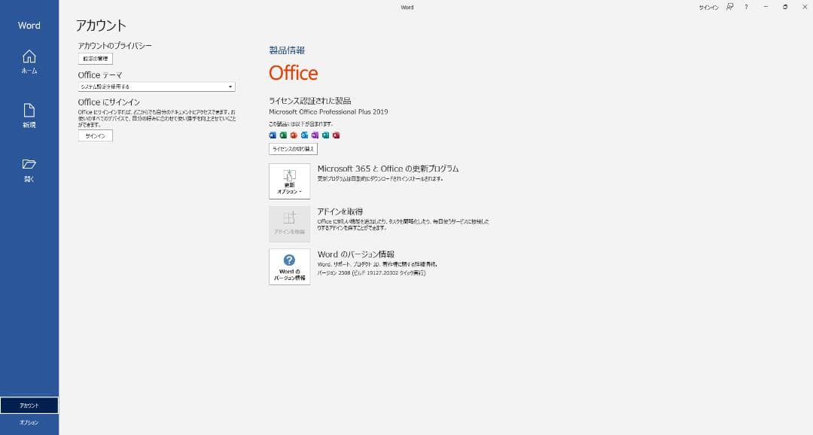Select the 新規 sidebar item
813x435 pixels.
pyautogui.click(x=29, y=114)
